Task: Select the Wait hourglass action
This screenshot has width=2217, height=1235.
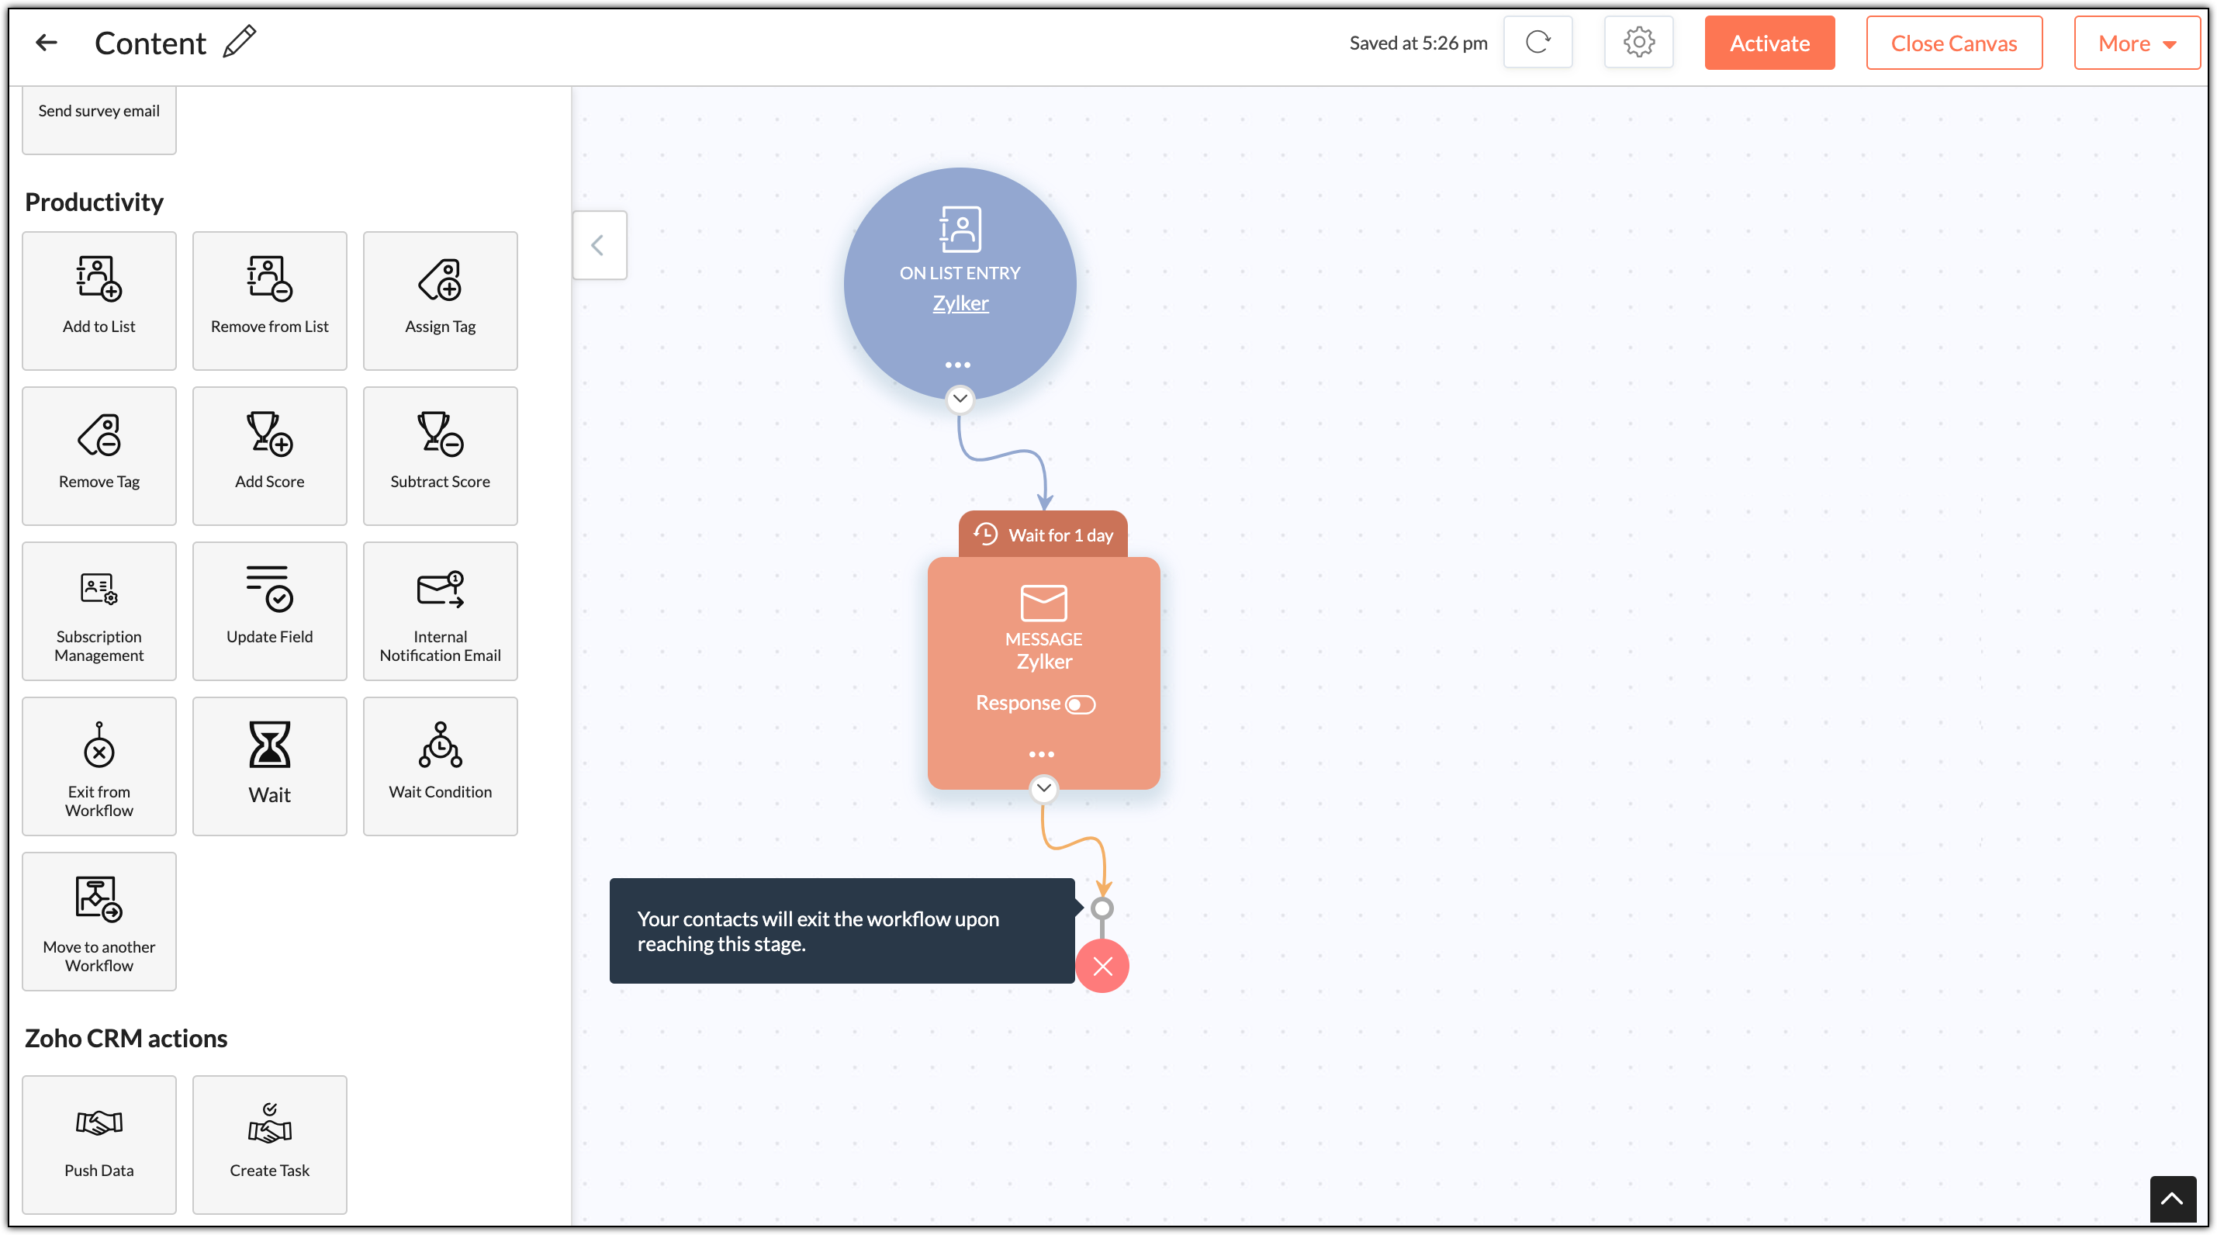Action: [269, 766]
